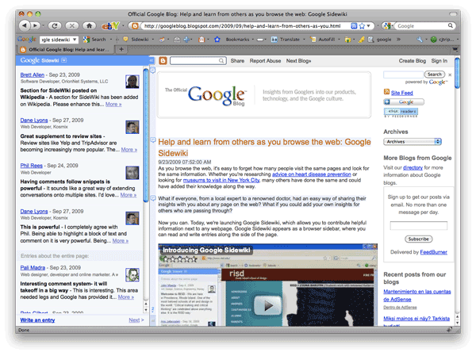Click the browser Back button
Viewport: 476px width, 352px height.
point(25,26)
